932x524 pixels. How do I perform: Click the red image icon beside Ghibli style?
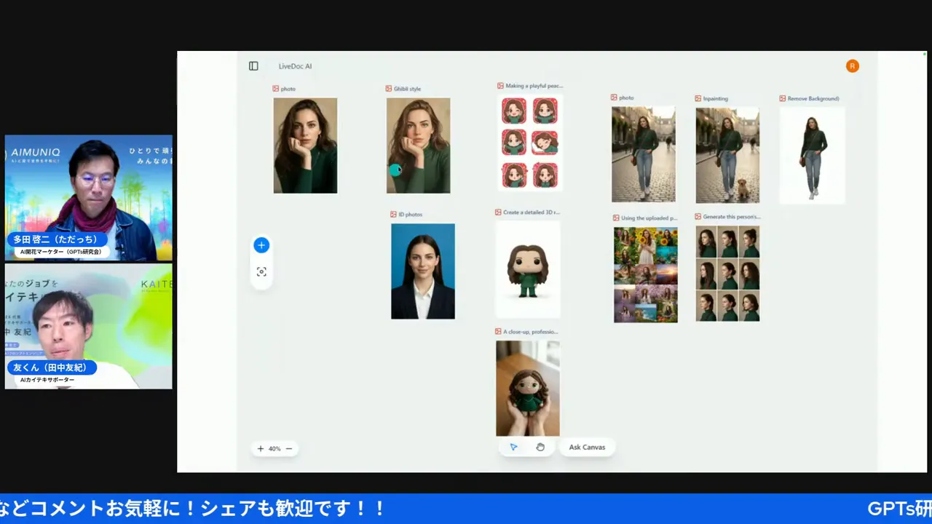[x=390, y=88]
